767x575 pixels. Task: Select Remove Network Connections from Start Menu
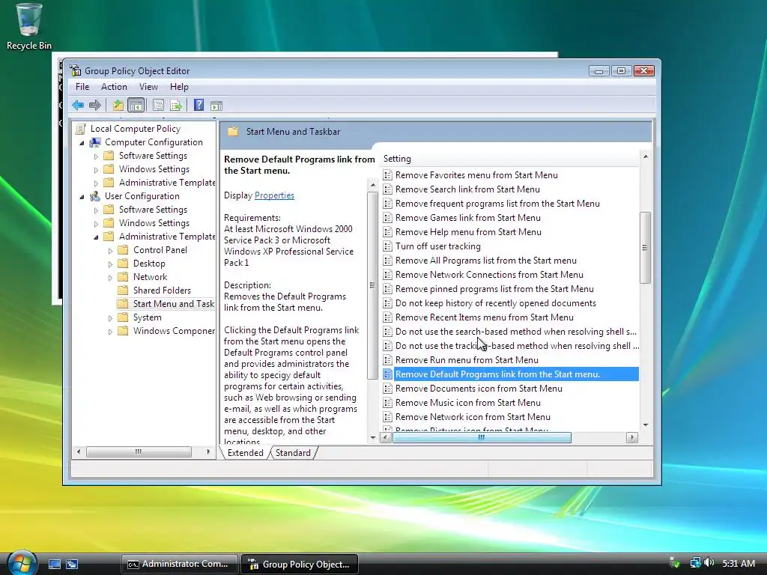[489, 275]
